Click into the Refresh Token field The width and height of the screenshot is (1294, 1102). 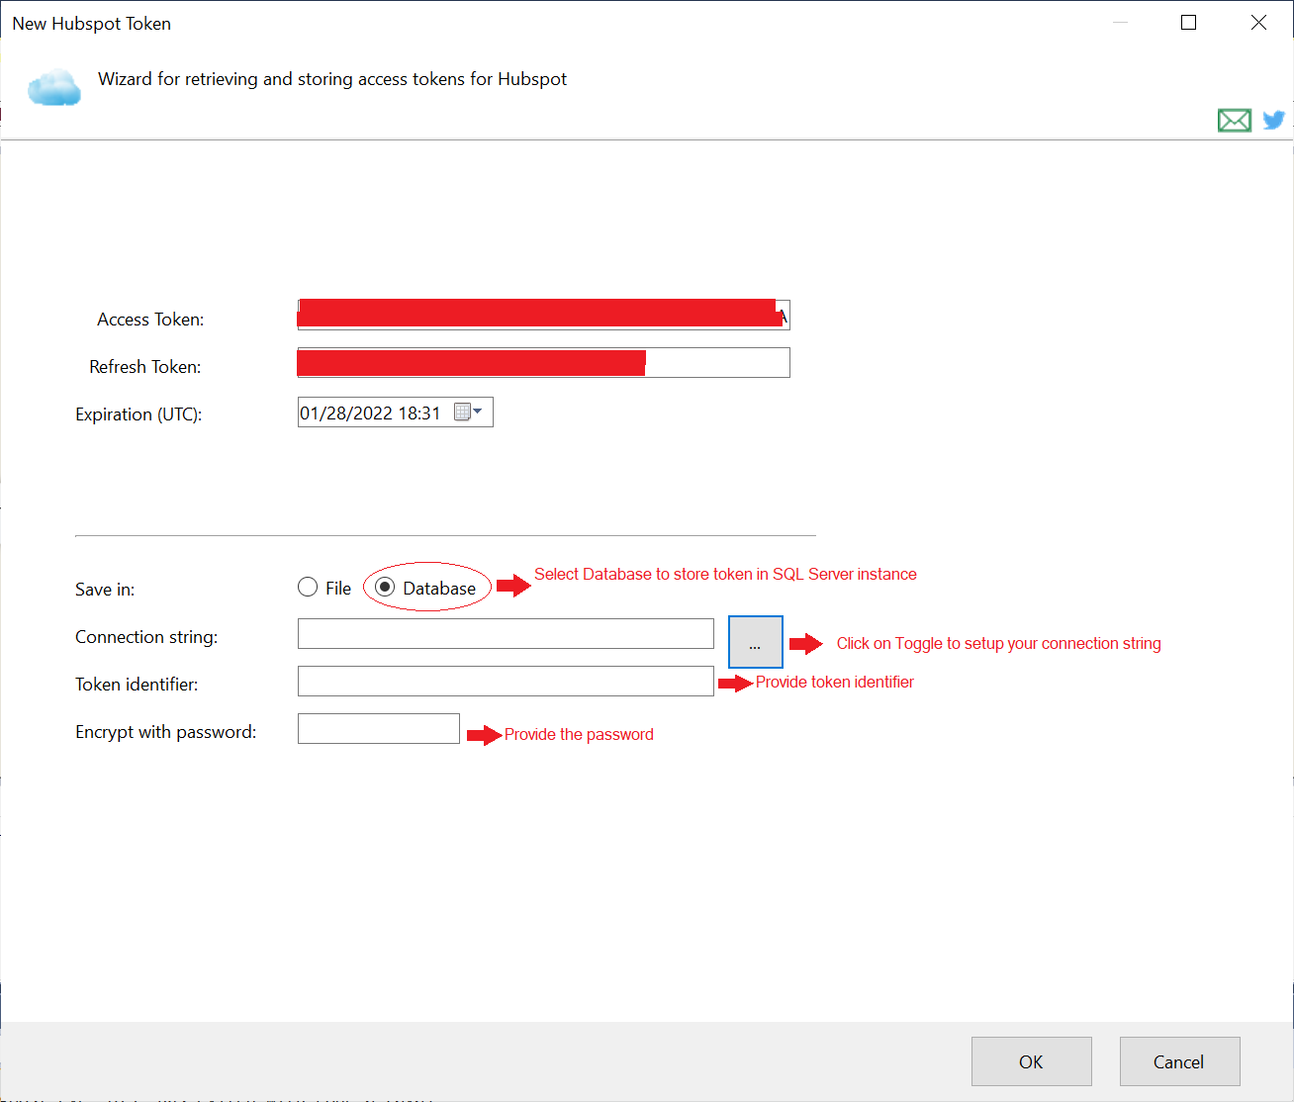(x=543, y=362)
